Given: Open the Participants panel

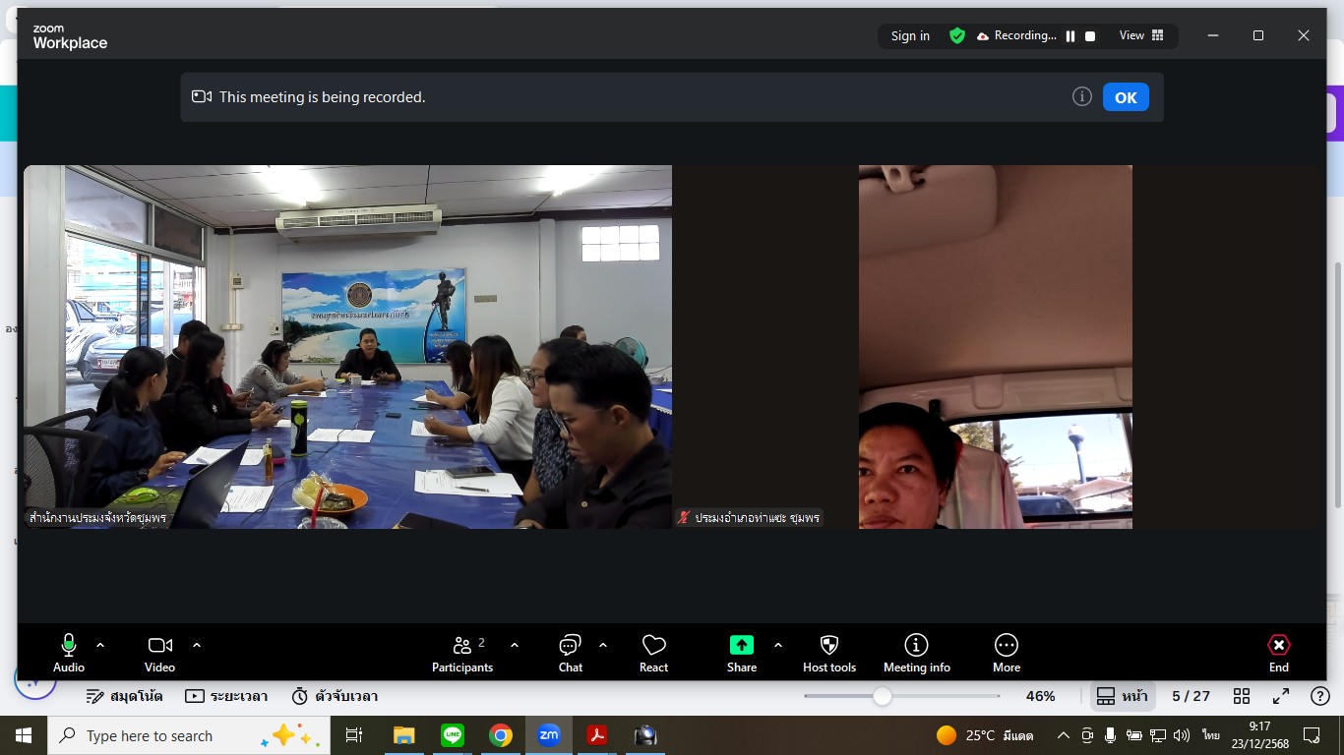Looking at the screenshot, I should 462,653.
